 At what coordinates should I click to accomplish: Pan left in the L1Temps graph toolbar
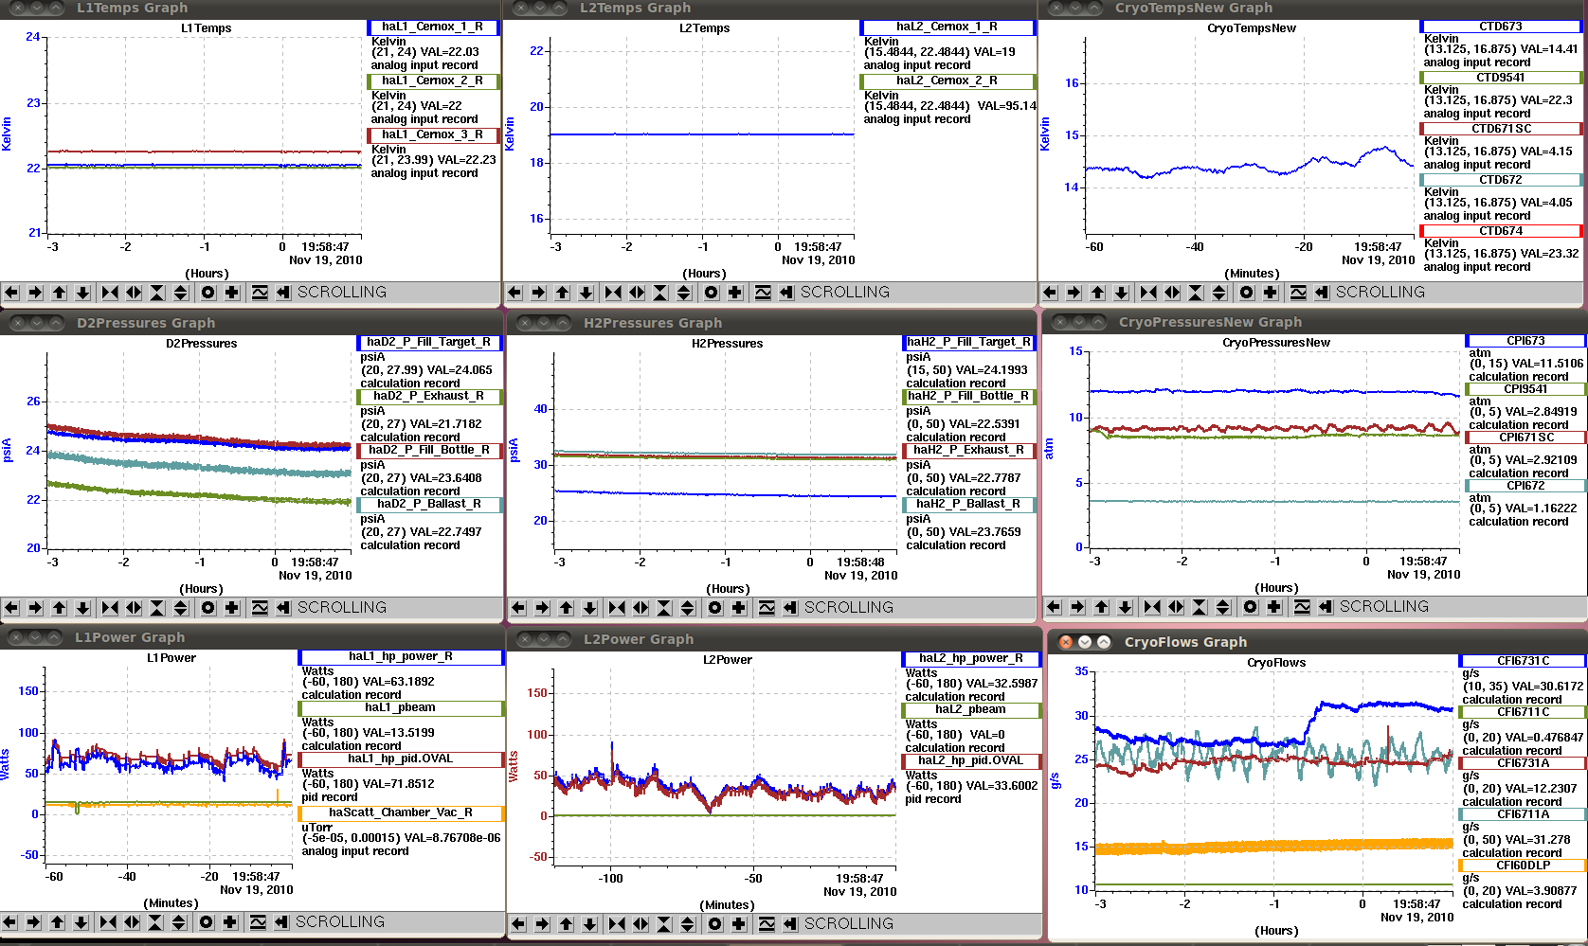[11, 293]
